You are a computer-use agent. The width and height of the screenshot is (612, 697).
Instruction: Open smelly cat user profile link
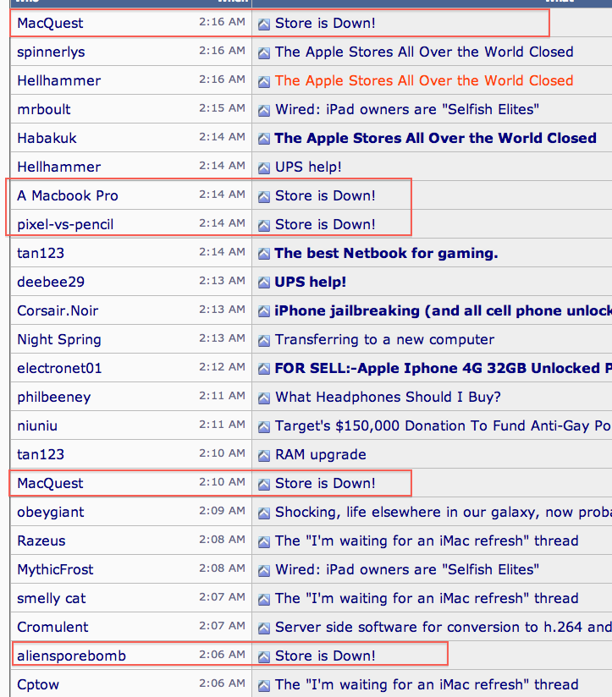click(51, 599)
